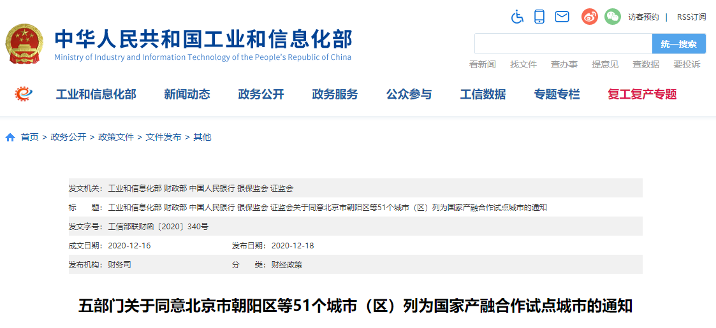Image resolution: width=716 pixels, height=328 pixels.
Task: Click the home icon in breadcrumb
Action: [10, 138]
